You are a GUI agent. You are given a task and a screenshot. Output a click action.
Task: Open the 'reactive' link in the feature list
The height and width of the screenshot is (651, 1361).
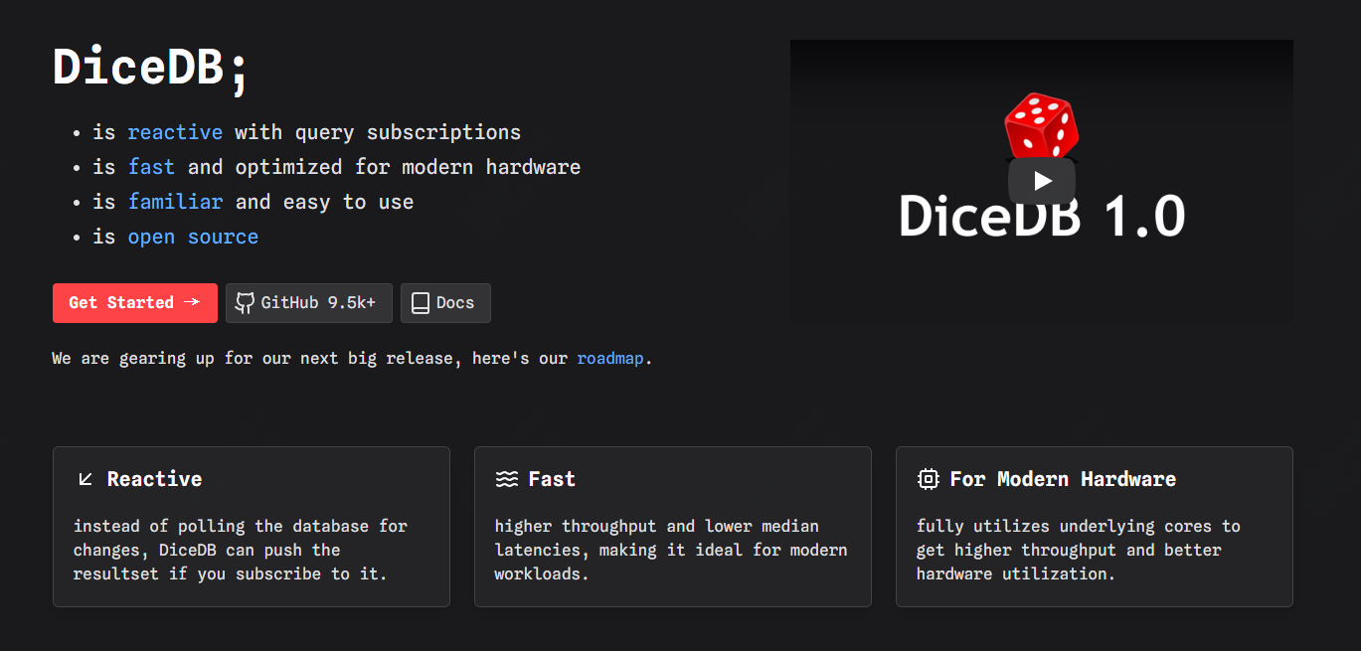(x=175, y=132)
